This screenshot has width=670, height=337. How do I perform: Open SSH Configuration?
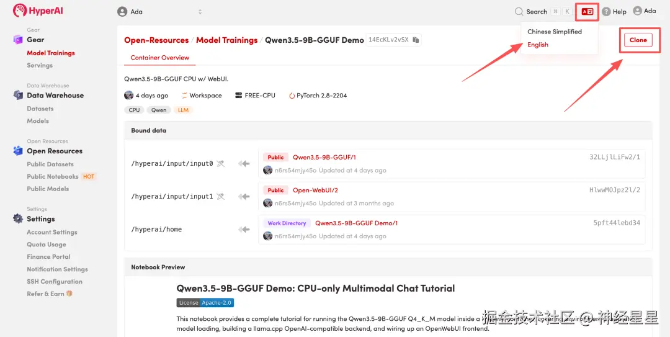coord(55,281)
